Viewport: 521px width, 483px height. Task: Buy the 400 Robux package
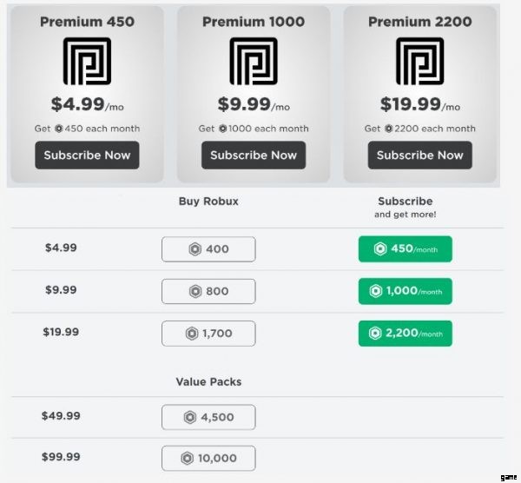pos(208,249)
